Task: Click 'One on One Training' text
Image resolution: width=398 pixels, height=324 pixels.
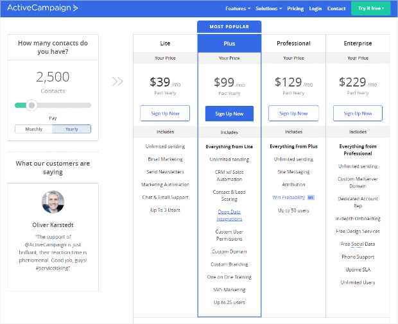Action: 229,277
